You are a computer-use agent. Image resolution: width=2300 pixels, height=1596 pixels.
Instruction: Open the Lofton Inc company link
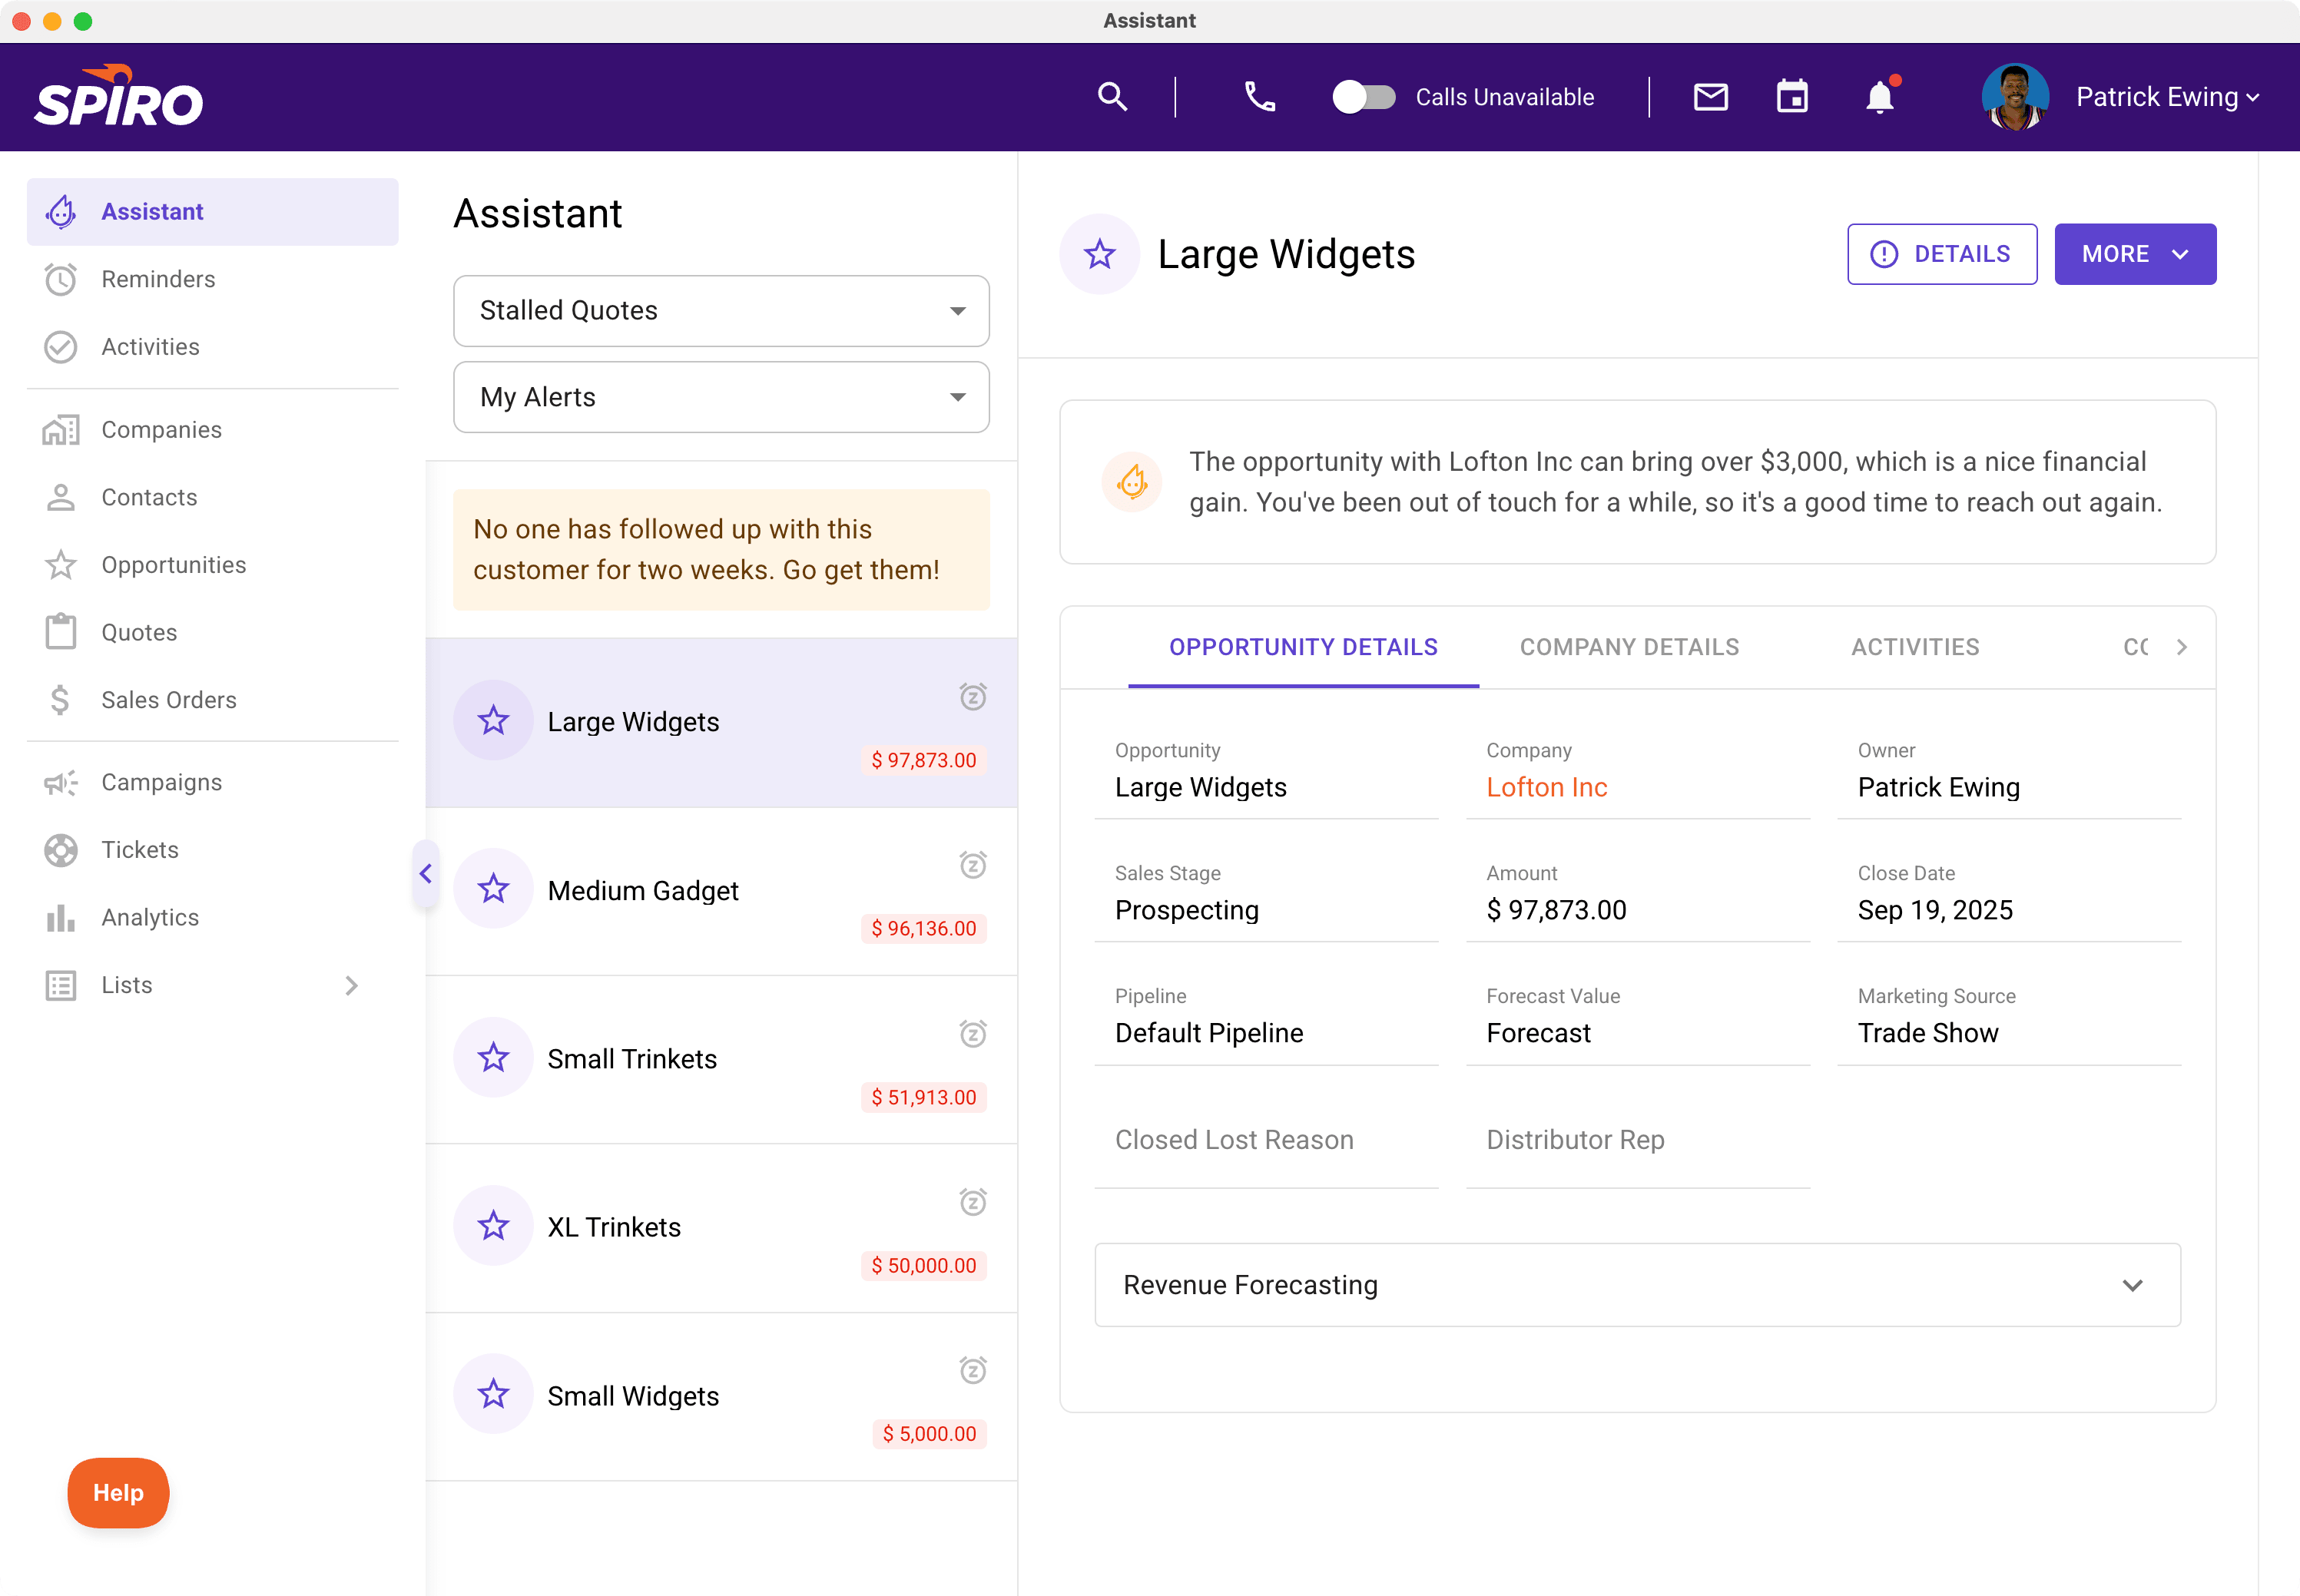coord(1546,788)
